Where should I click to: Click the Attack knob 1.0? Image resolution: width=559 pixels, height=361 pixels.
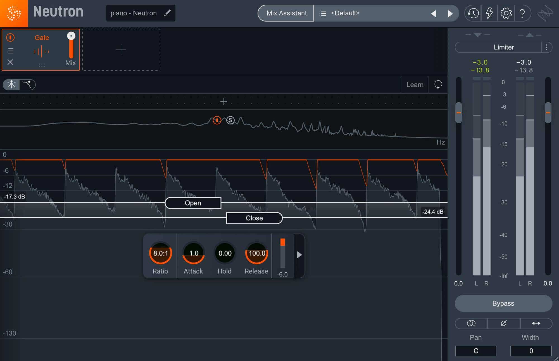click(194, 253)
